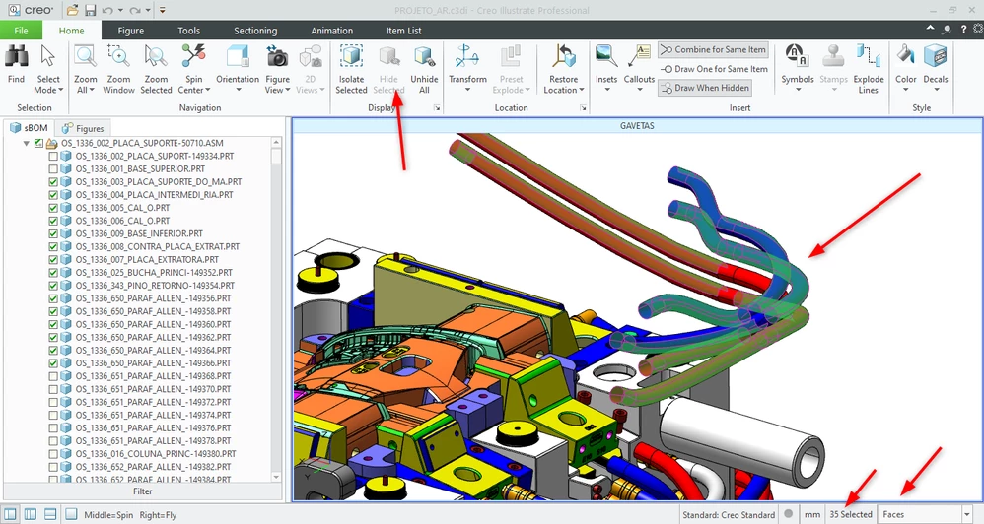
Task: Click the Figure View camera icon
Action: (277, 57)
